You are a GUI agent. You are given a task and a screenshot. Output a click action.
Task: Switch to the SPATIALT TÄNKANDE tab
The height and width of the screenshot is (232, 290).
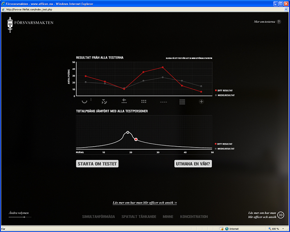click(x=139, y=217)
